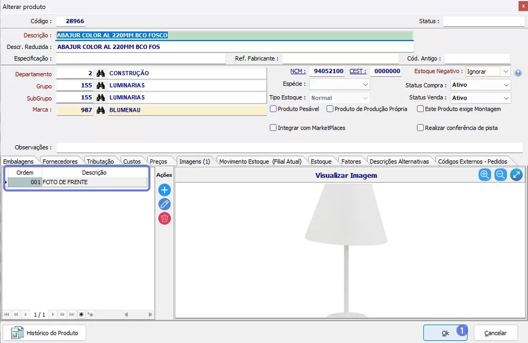Check Realizar conferência de pista option
The image size is (528, 343).
(x=421, y=128)
